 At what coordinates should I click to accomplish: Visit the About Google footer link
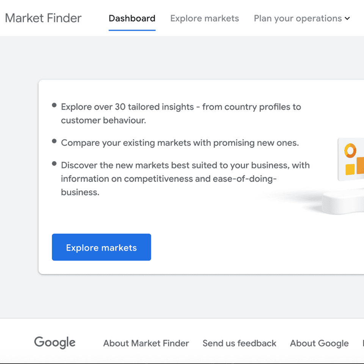click(x=319, y=343)
